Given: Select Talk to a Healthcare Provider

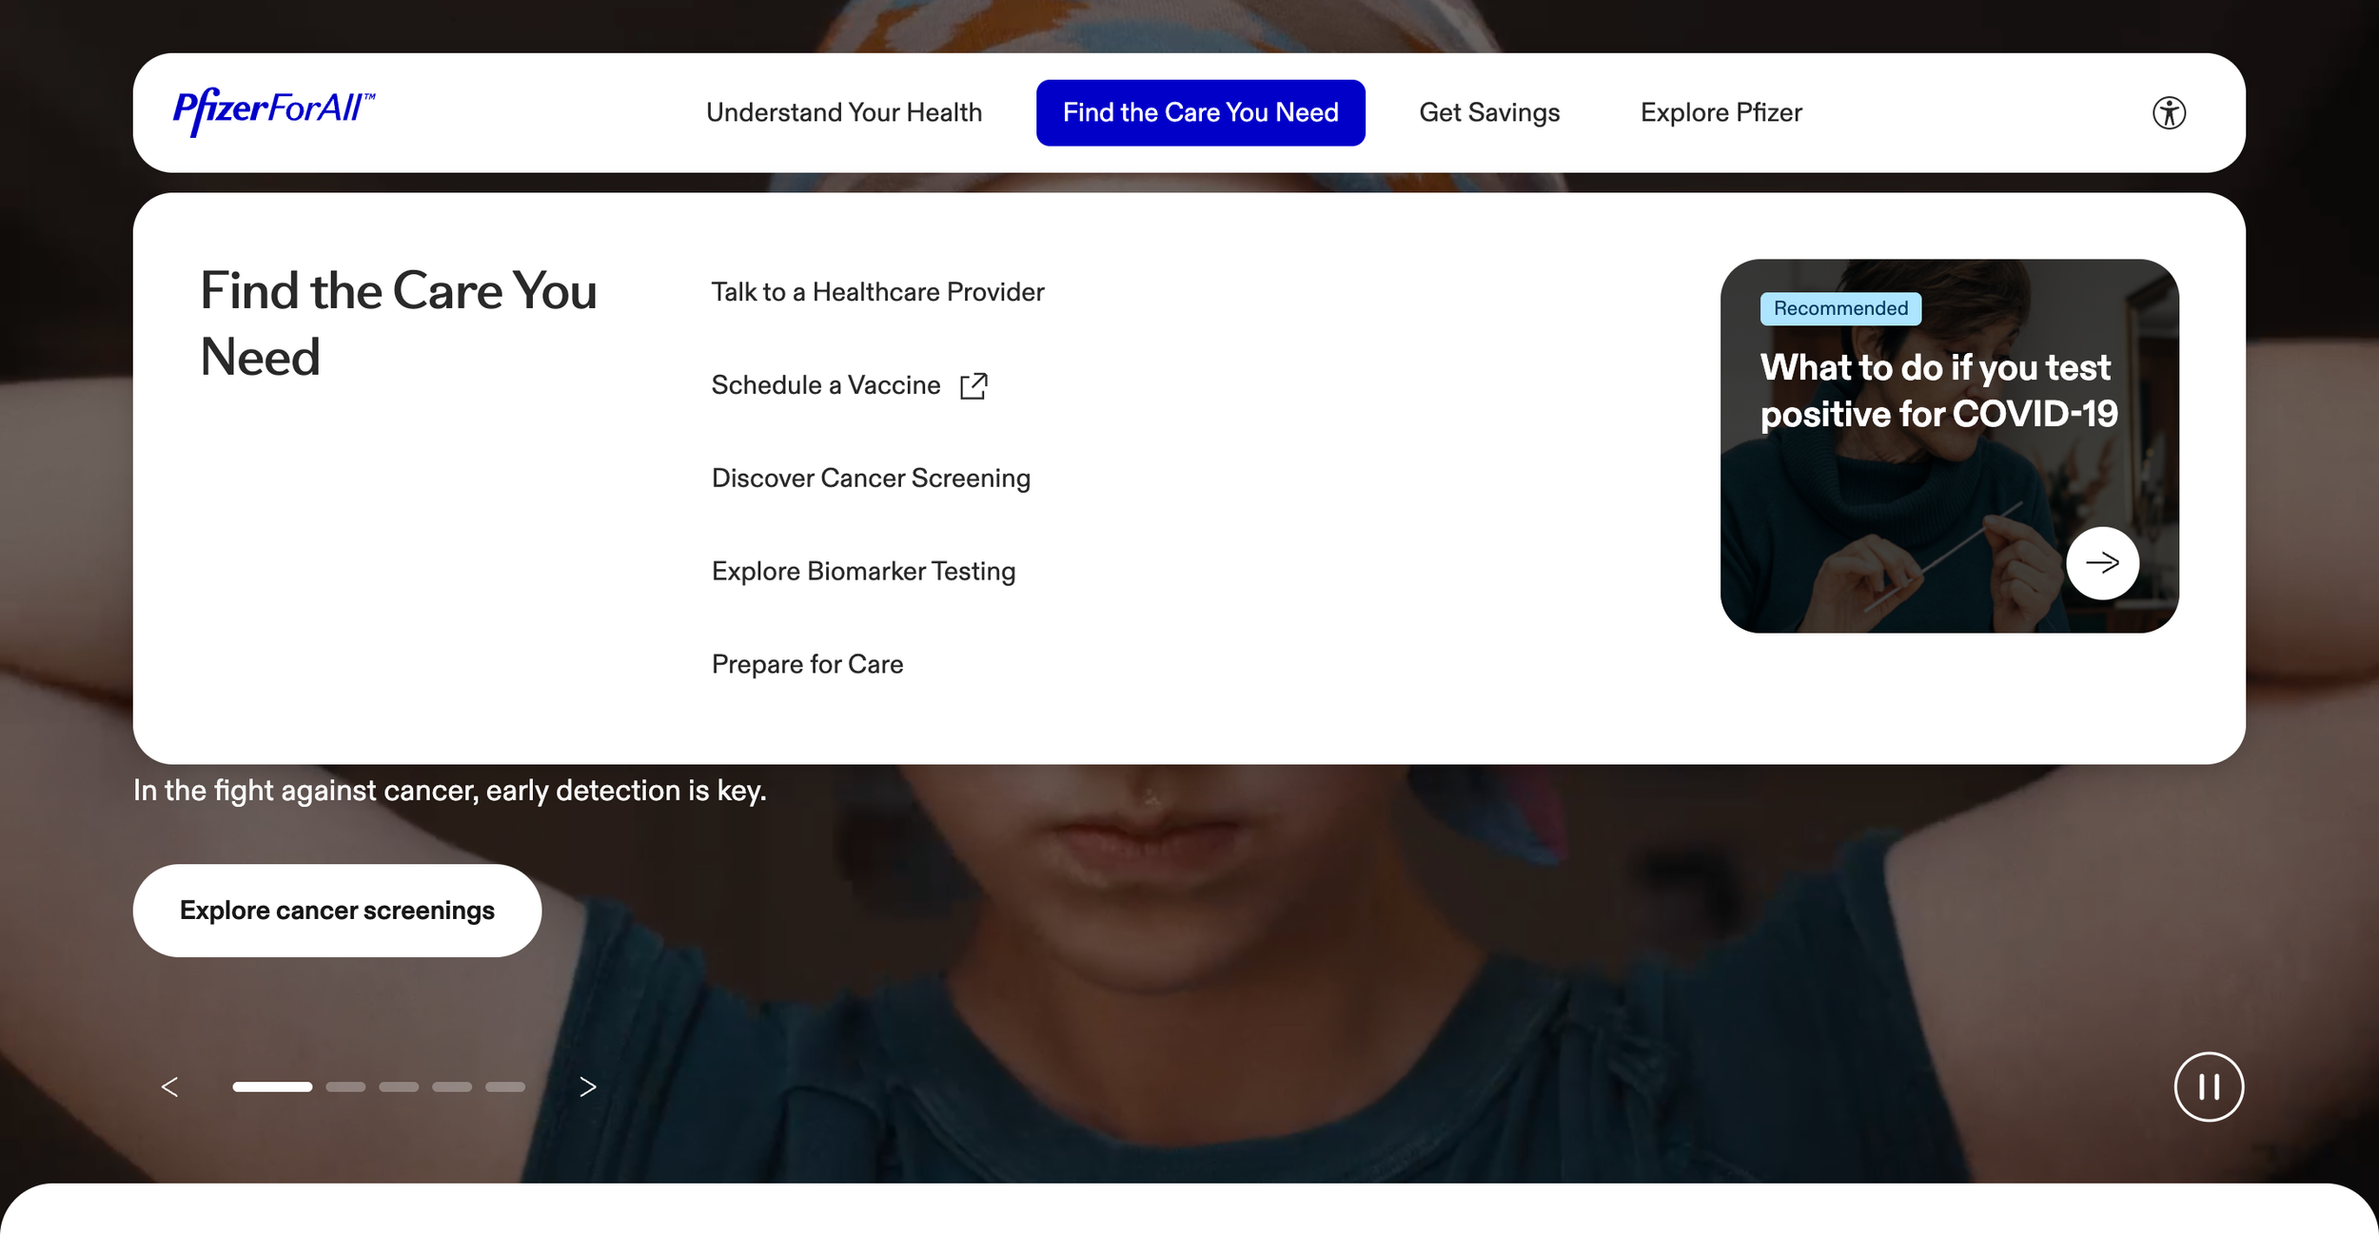Looking at the screenshot, I should [x=877, y=292].
